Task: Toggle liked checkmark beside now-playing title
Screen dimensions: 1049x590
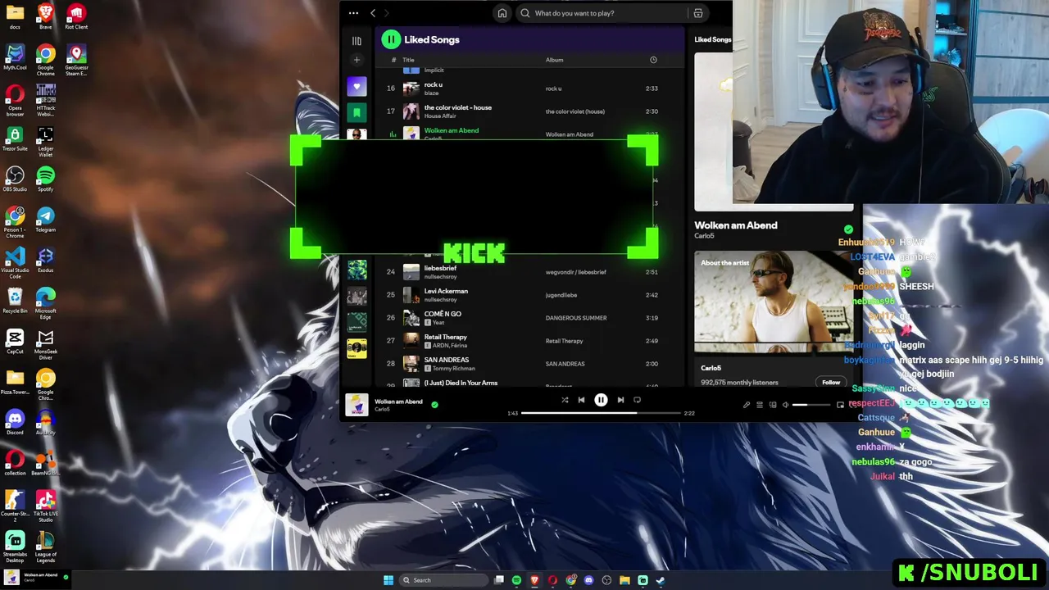Action: (x=848, y=229)
